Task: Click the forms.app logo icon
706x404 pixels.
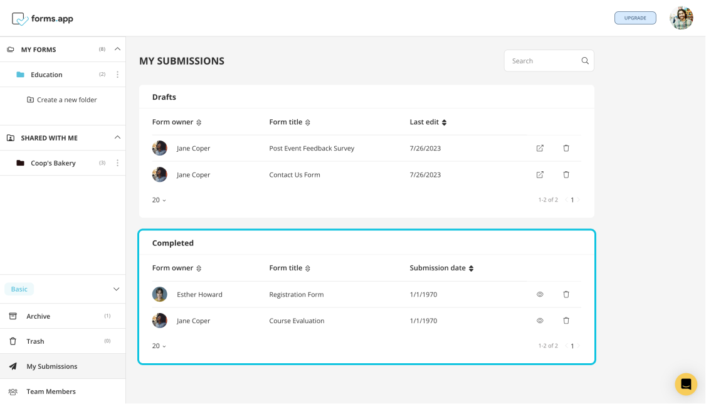Action: [20, 18]
